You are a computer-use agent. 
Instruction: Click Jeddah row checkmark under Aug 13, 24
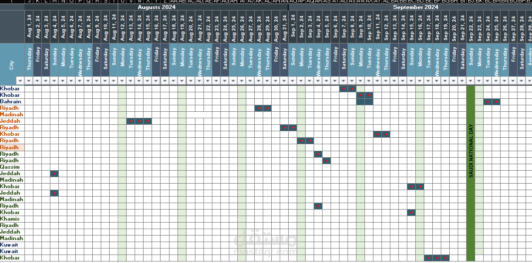tap(131, 121)
